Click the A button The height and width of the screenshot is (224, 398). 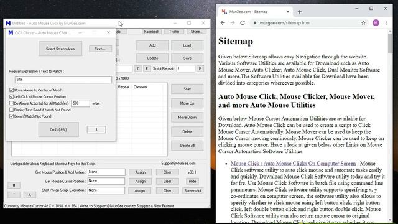coord(29,195)
